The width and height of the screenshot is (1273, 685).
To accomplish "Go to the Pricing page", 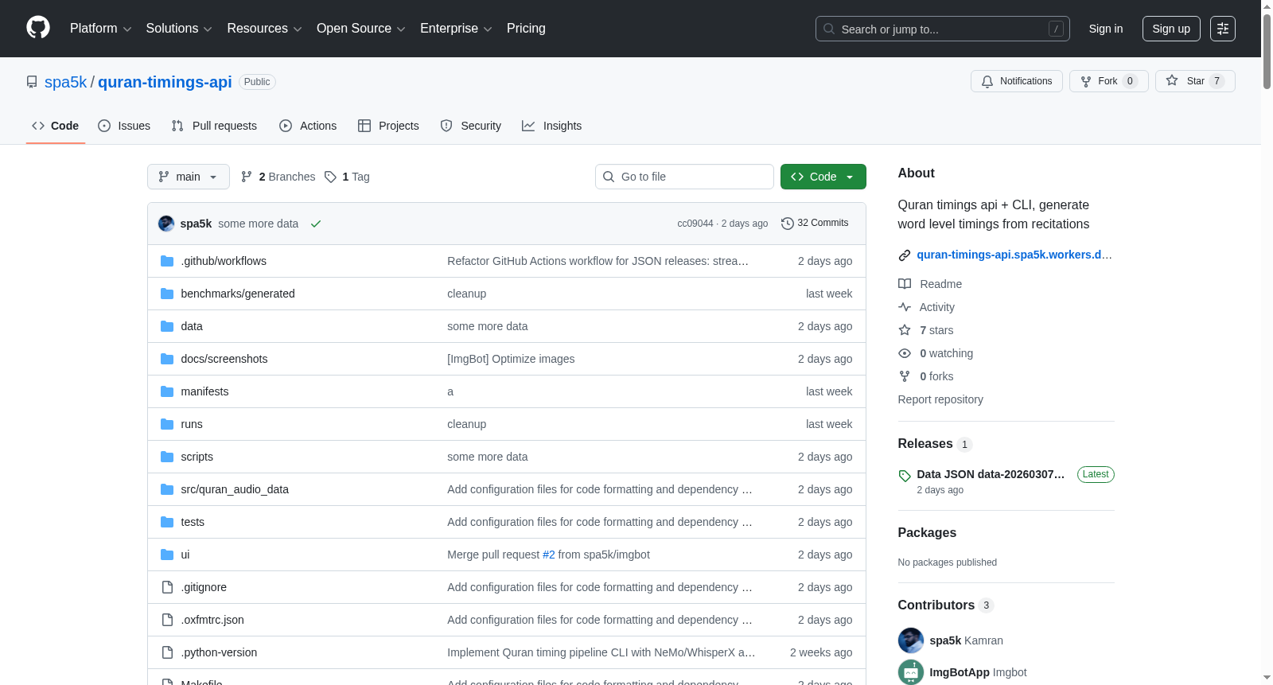I will click(x=526, y=29).
